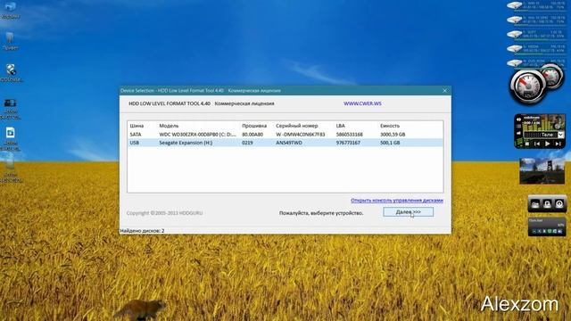This screenshot has height=321, width=571.
Task: Click the 3000,59 GB capacity cell
Action: (393, 135)
